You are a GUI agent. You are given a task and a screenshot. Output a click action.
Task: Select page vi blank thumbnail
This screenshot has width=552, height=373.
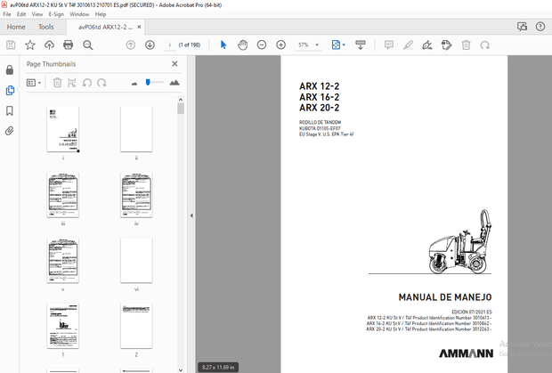coord(136,261)
